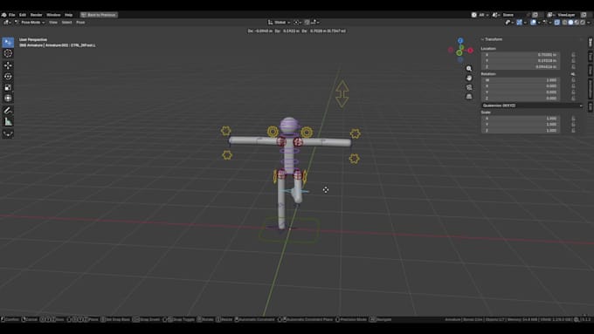Toggle viewport gizmos
Screen dimensions: 594x334
coord(520,23)
